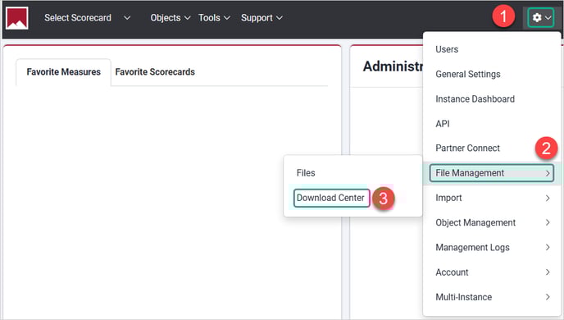Choose Download Center in the submenu
564x320 pixels.
(331, 198)
